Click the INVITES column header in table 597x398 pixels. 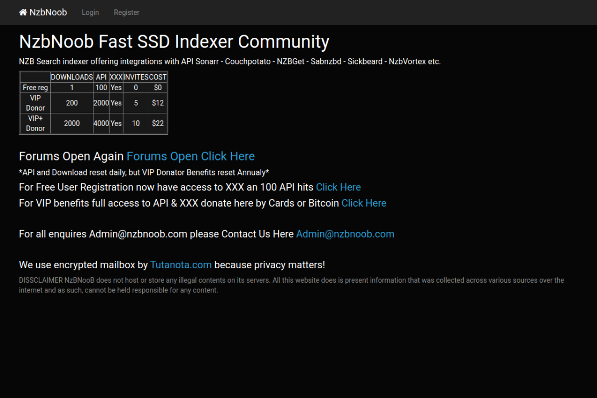[136, 77]
